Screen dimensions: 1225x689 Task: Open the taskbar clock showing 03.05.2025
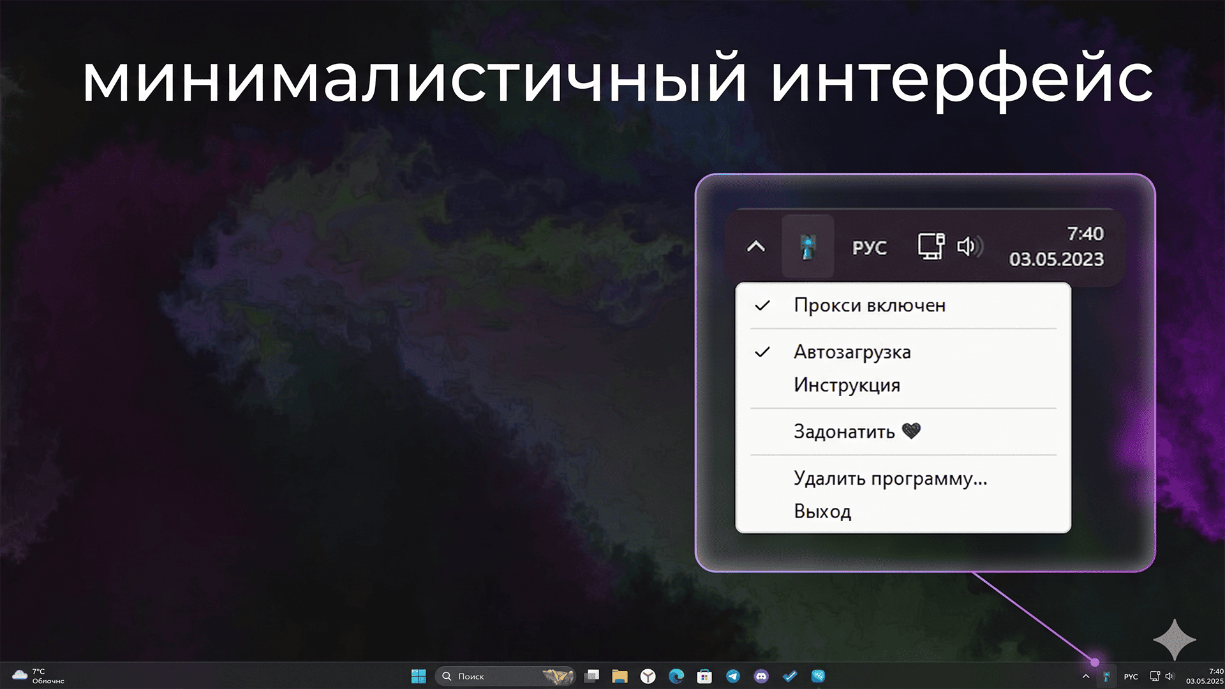[x=1205, y=676]
